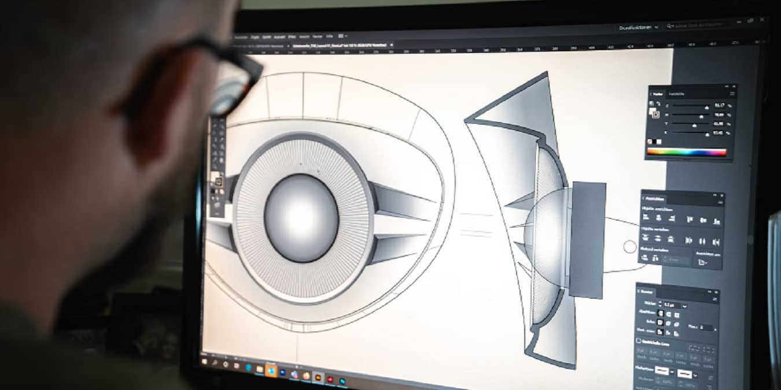The height and width of the screenshot is (390, 781).
Task: Click the swap fill and stroke icon
Action: click(x=659, y=103)
